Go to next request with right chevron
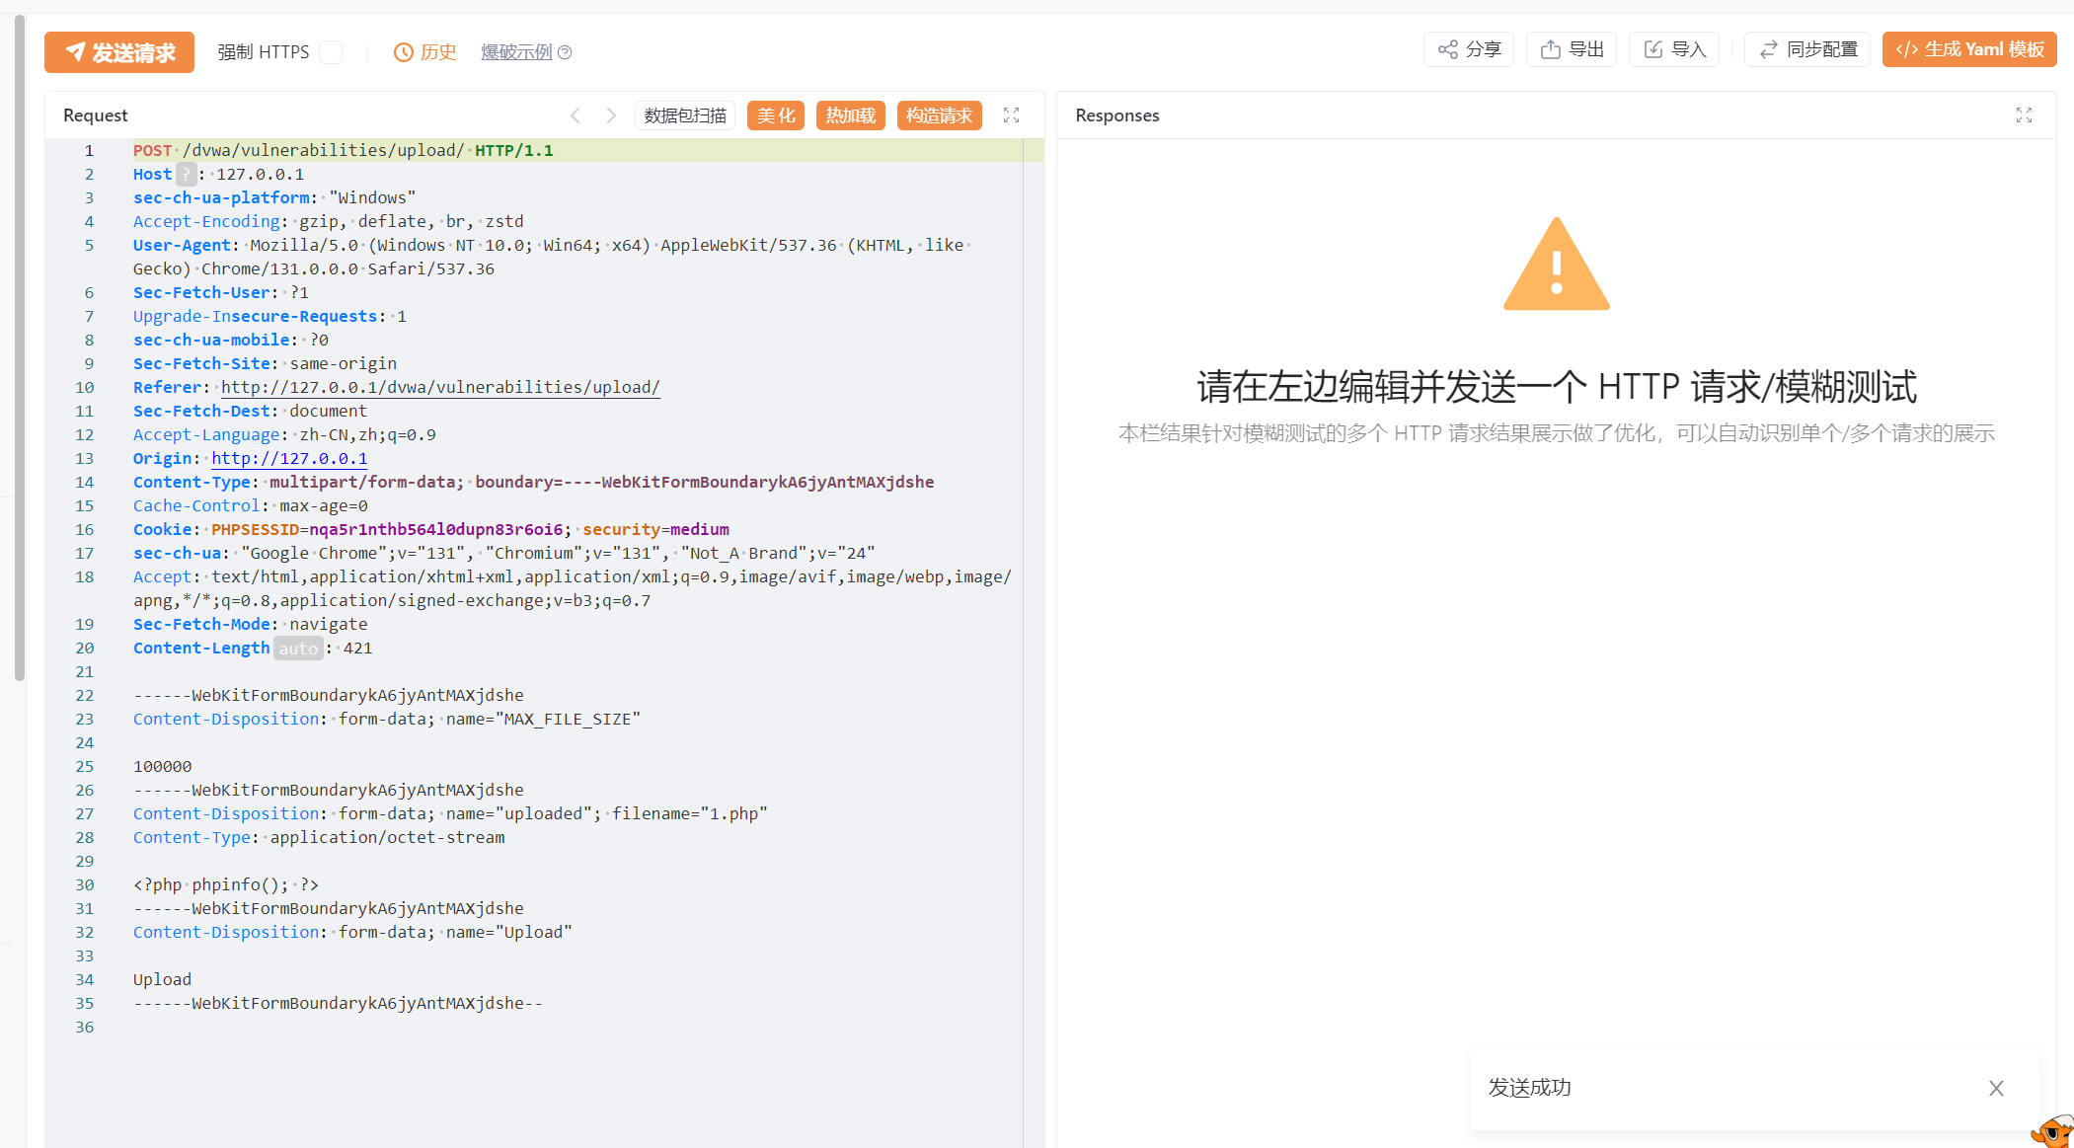Screen dimensions: 2074x1148 point(611,115)
